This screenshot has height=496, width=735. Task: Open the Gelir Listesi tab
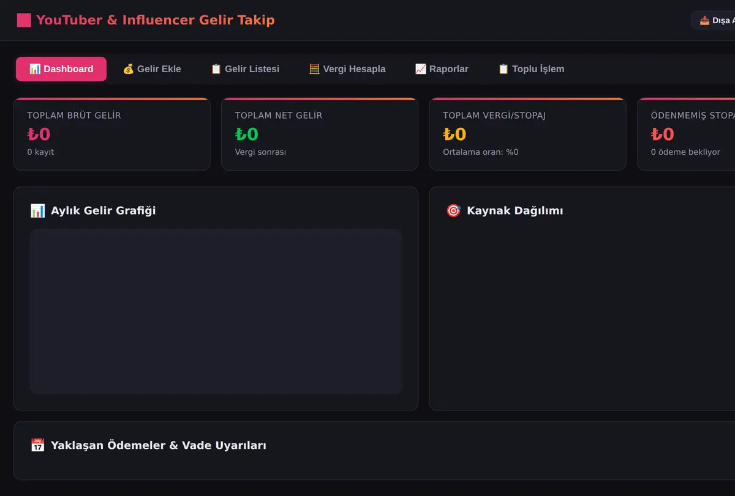[245, 69]
